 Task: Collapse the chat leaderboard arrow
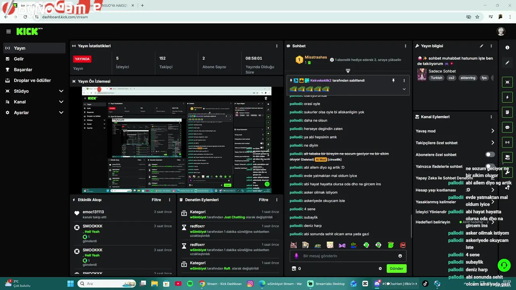pos(348,70)
